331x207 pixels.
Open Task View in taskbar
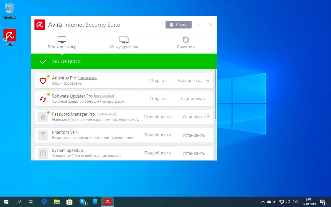tap(31, 202)
